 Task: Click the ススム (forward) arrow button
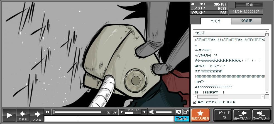click(x=37, y=115)
